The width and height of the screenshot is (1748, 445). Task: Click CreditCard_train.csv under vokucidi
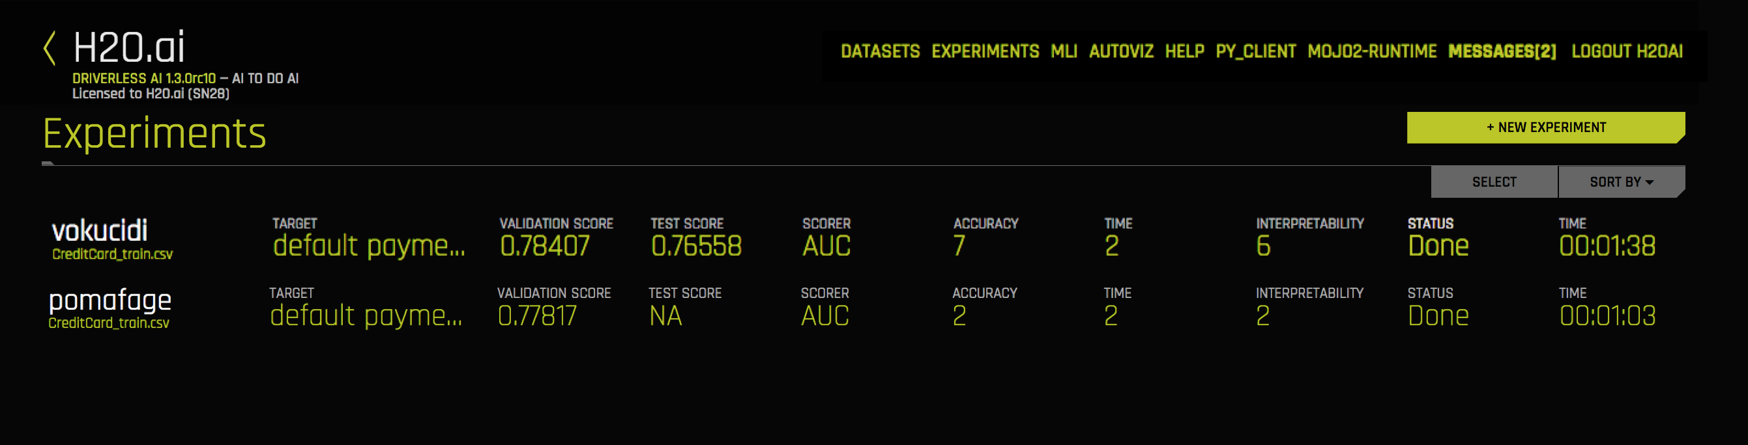tap(113, 254)
